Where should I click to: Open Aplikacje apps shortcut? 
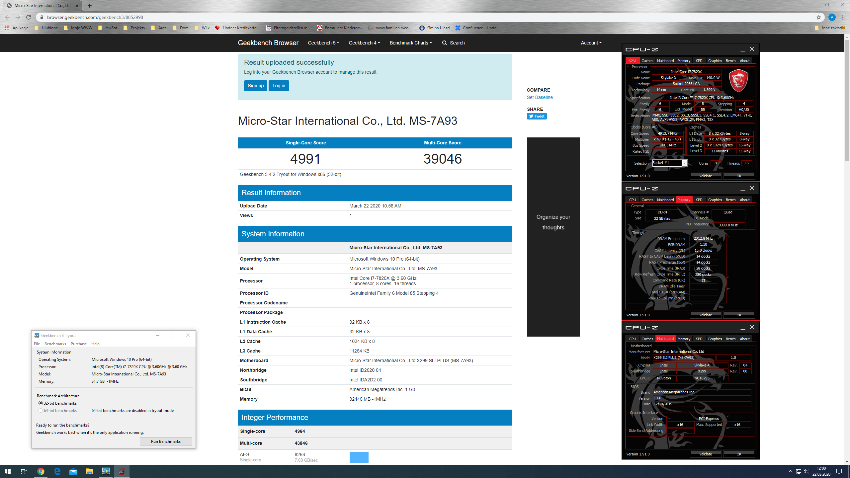click(17, 28)
